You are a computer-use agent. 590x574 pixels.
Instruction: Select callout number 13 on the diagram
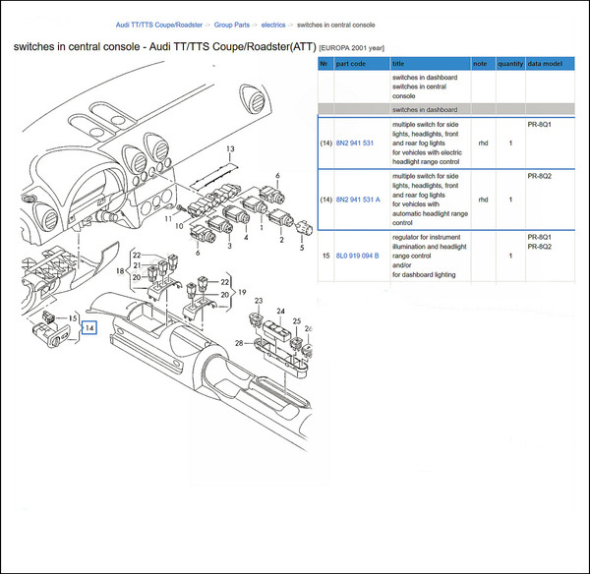tap(229, 149)
